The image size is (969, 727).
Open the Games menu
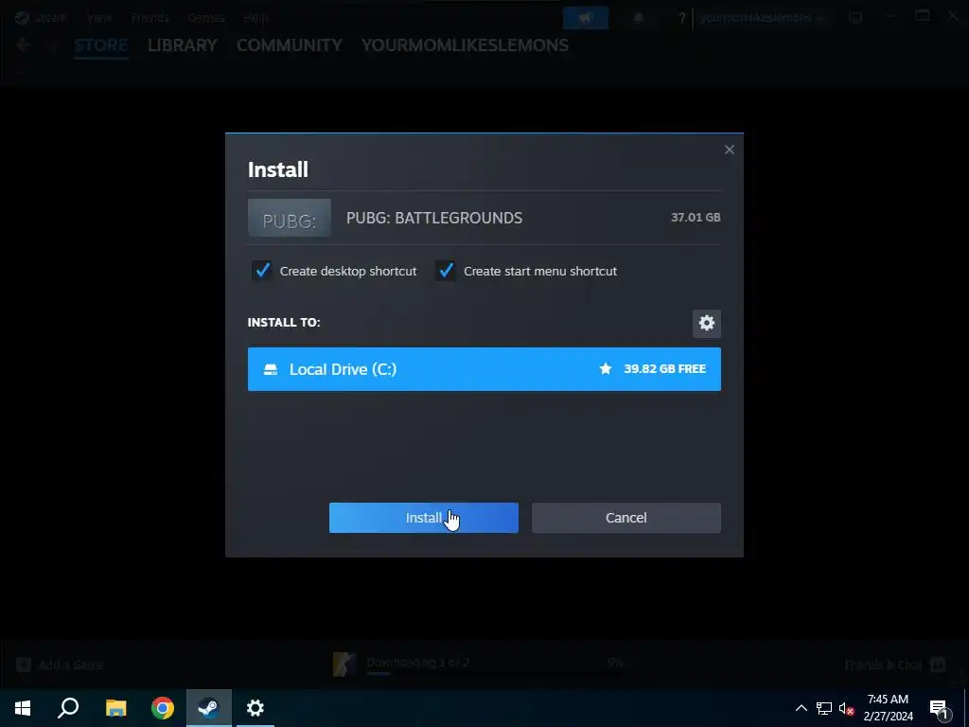pyautogui.click(x=205, y=17)
